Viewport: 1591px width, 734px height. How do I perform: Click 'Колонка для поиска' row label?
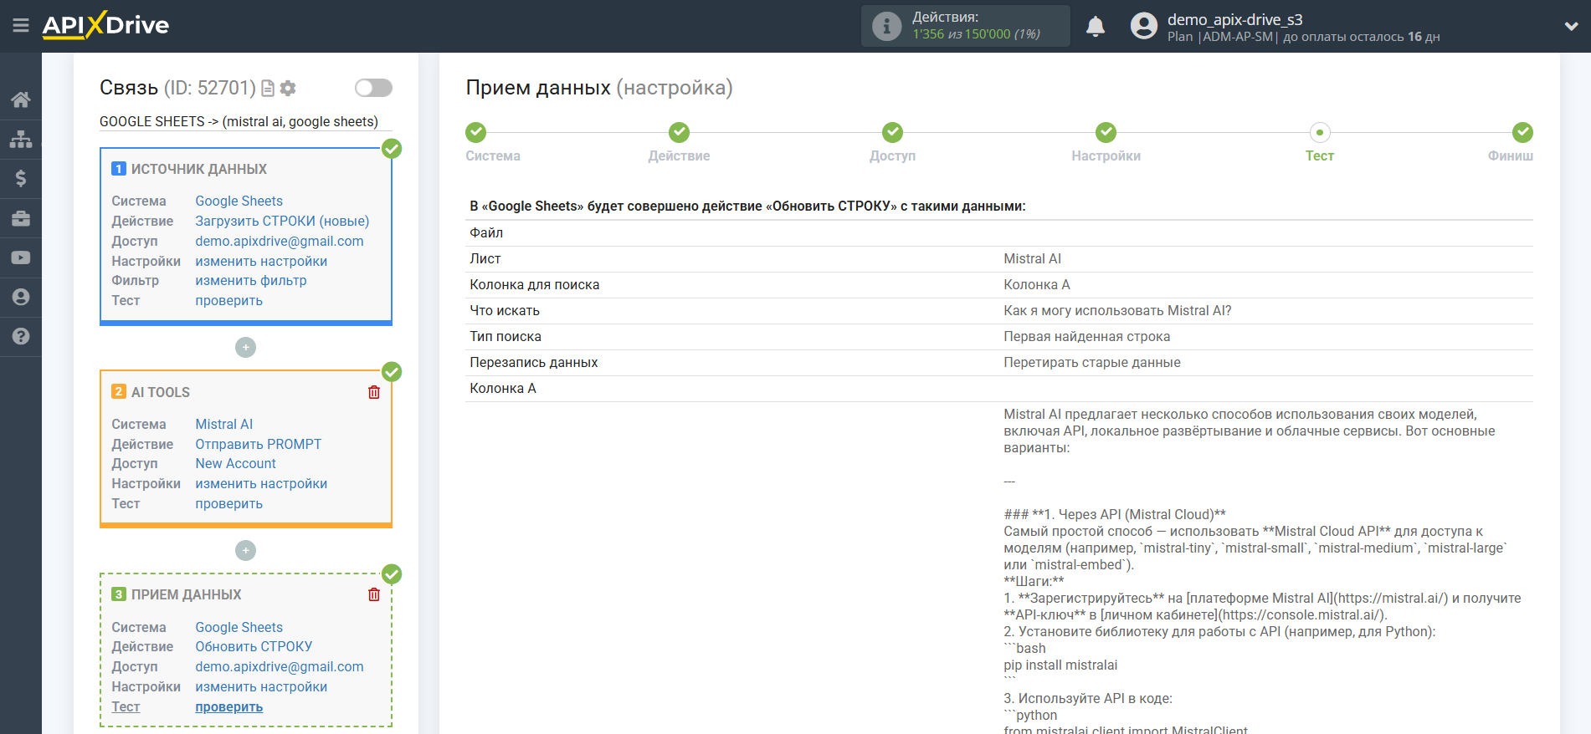534,284
